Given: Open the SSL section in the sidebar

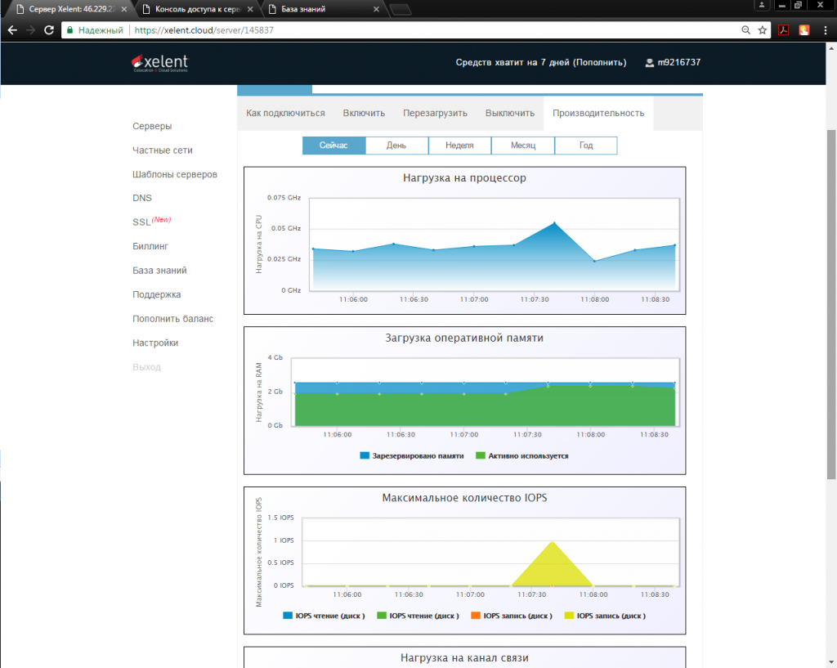Looking at the screenshot, I should pyautogui.click(x=141, y=222).
